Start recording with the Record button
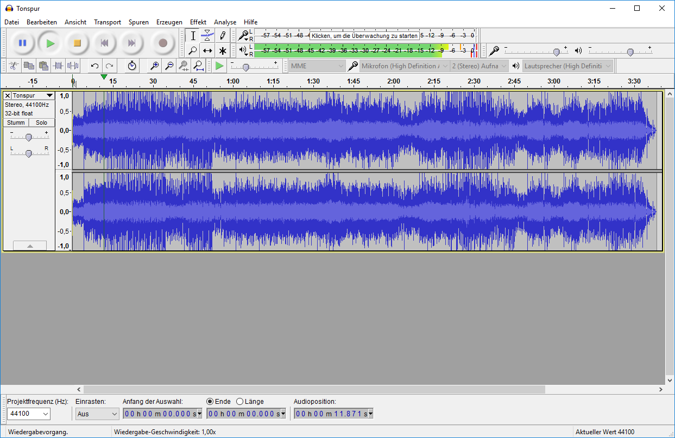The image size is (675, 438). 162,43
